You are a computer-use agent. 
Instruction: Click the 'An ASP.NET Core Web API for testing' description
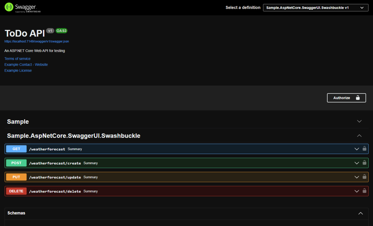point(35,51)
